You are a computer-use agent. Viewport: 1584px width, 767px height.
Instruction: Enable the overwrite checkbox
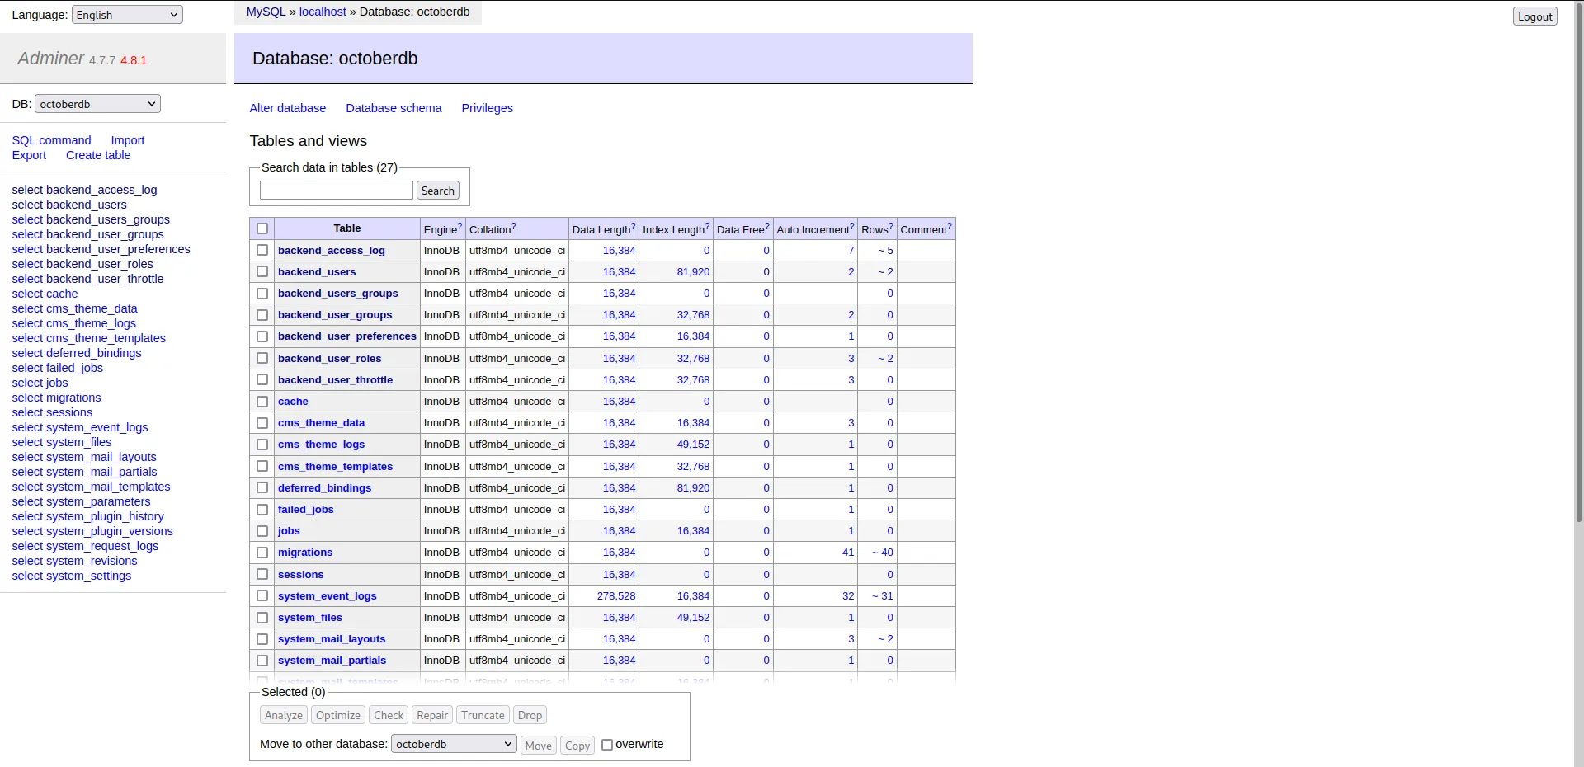click(x=607, y=745)
